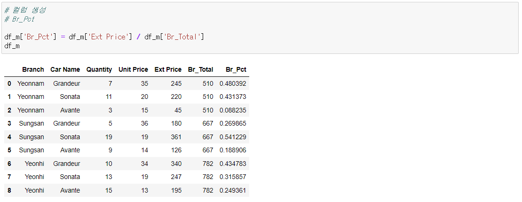Click Ext Price value 220
This screenshot has width=522, height=202.
click(176, 97)
